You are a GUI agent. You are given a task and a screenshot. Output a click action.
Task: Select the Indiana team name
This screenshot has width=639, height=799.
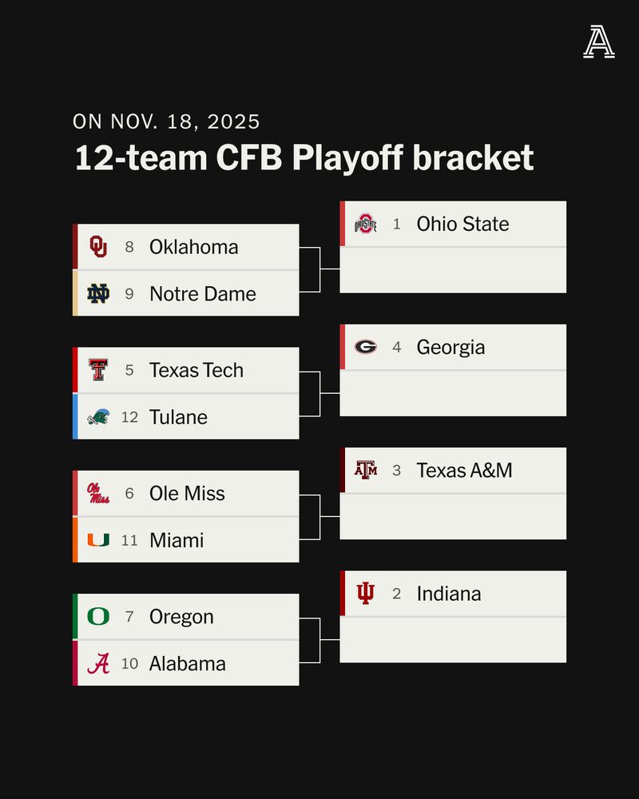[x=448, y=594]
